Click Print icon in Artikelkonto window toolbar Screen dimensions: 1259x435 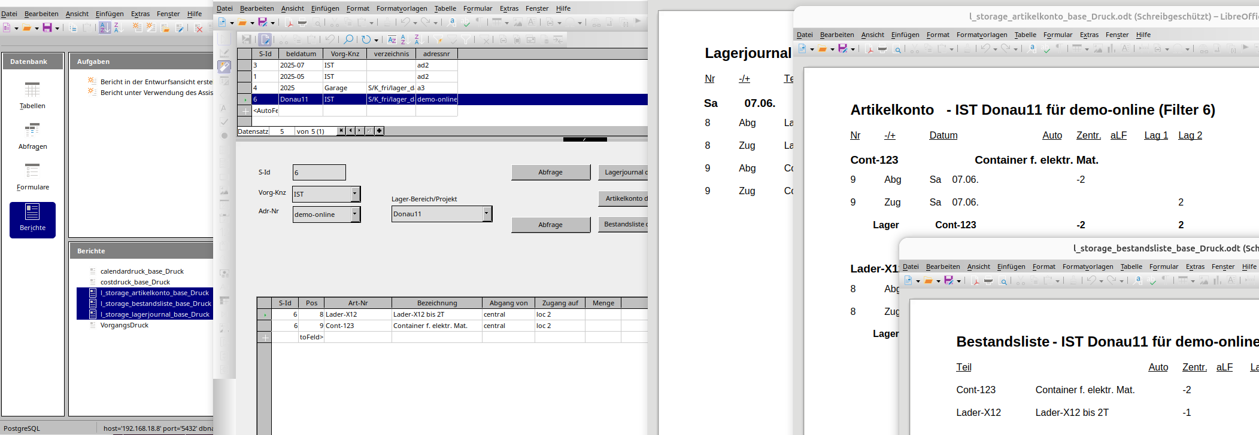(x=882, y=49)
